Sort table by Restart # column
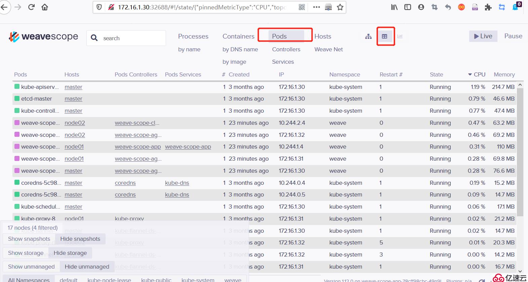Viewport: 528px width, 282px height. coord(391,74)
